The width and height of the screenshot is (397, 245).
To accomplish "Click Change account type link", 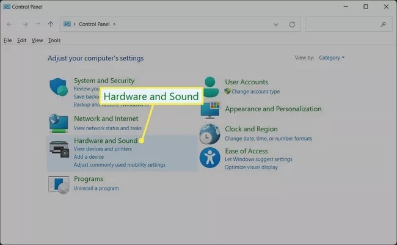I will [256, 92].
